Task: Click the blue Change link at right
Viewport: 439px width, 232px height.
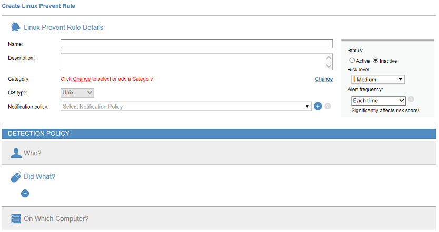Action: click(324, 79)
